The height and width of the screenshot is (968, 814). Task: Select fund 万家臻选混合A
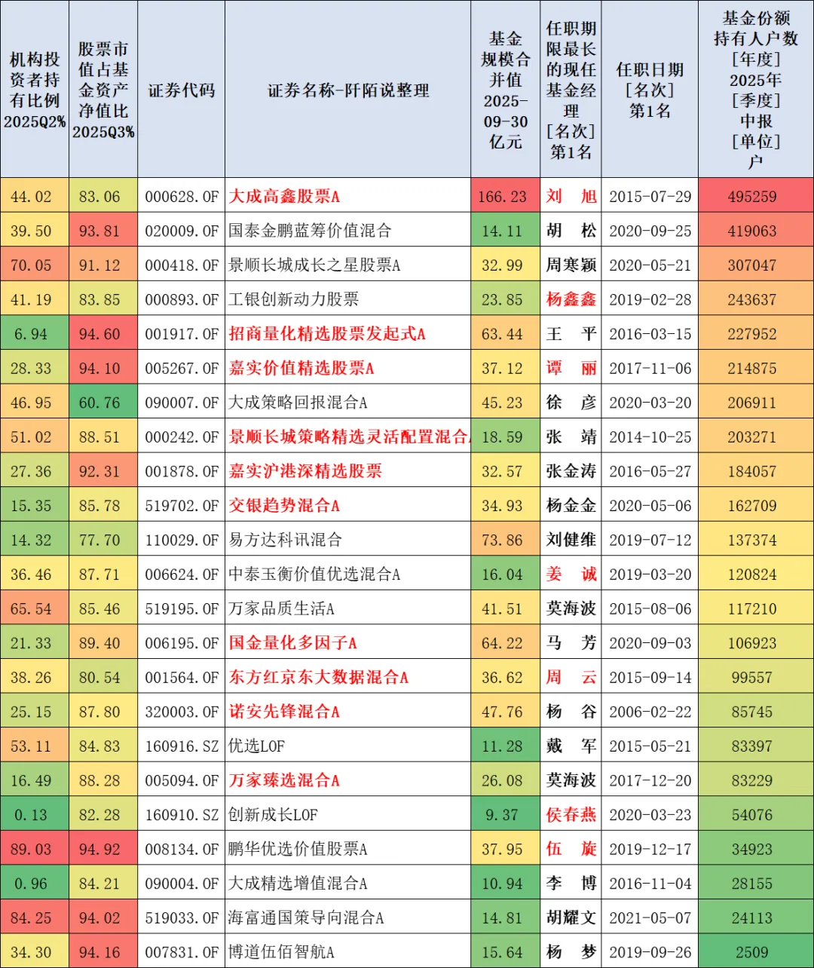284,780
